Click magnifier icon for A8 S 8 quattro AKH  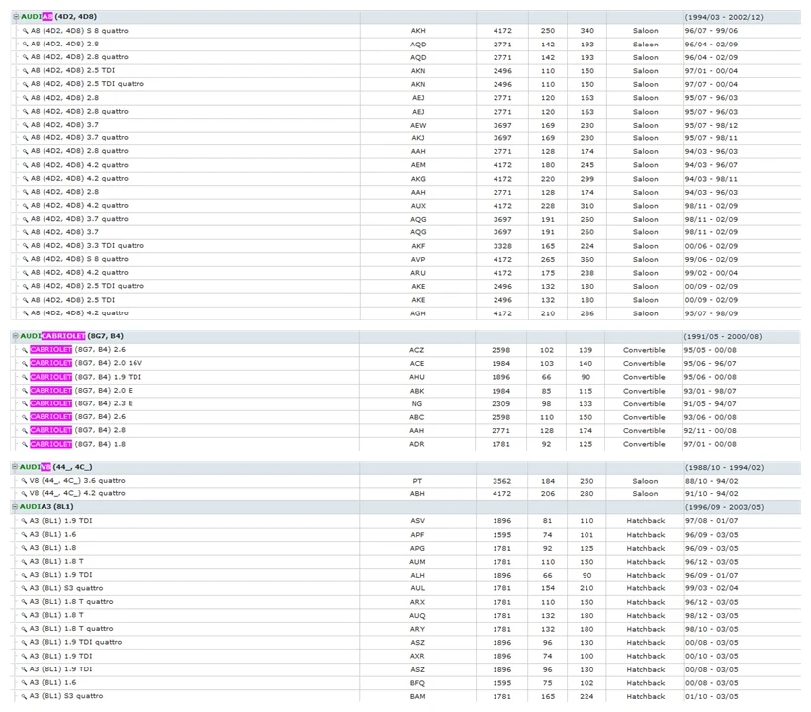coord(25,31)
